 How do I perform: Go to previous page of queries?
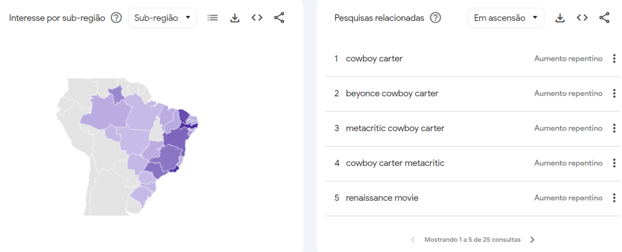point(413,240)
